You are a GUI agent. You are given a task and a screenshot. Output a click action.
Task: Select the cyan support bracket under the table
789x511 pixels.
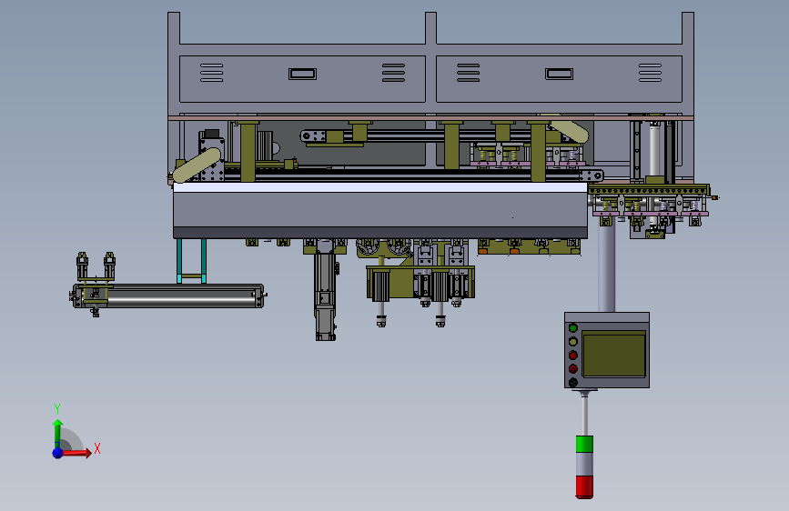tap(191, 261)
